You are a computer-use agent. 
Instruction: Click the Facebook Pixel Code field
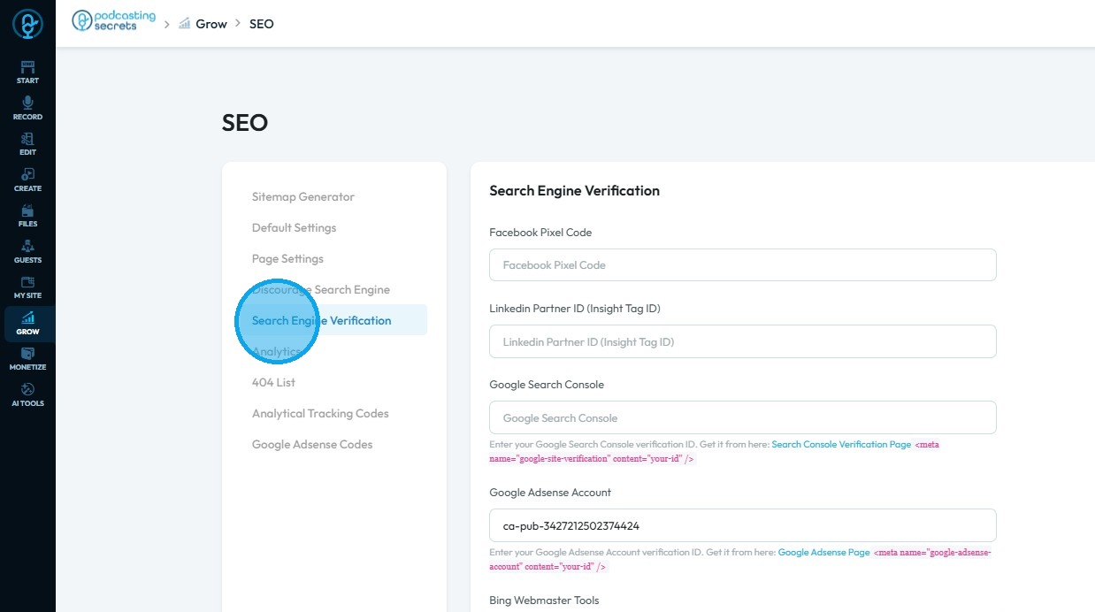(742, 265)
